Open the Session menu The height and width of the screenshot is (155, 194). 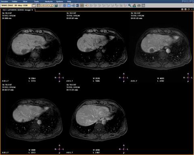4,2
